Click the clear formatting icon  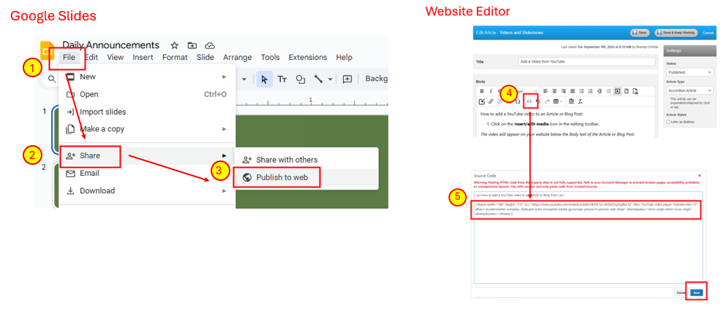tap(581, 102)
